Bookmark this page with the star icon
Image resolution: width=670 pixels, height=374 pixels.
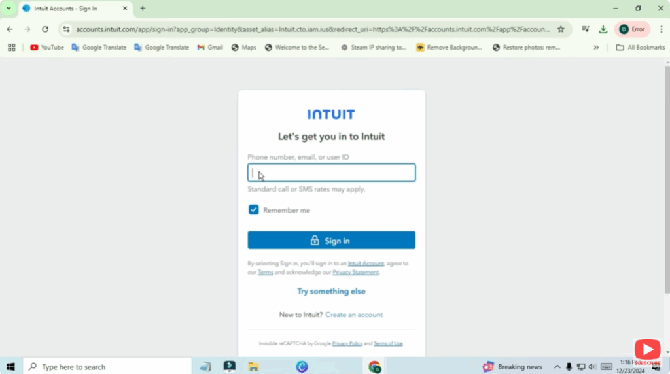561,29
